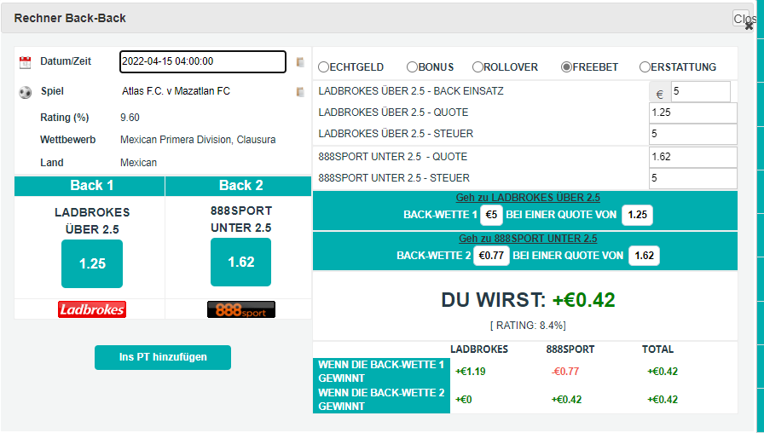Click the 'Back 1' column header
This screenshot has height=433, width=764.
click(90, 186)
